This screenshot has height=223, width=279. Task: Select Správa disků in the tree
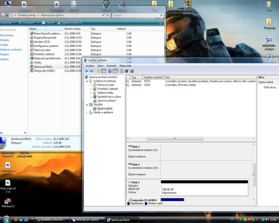point(105,108)
